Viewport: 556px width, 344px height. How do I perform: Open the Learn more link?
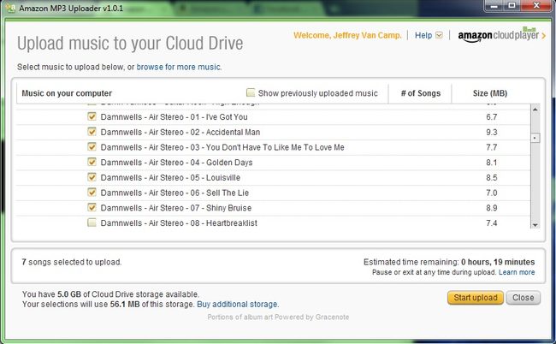[517, 272]
